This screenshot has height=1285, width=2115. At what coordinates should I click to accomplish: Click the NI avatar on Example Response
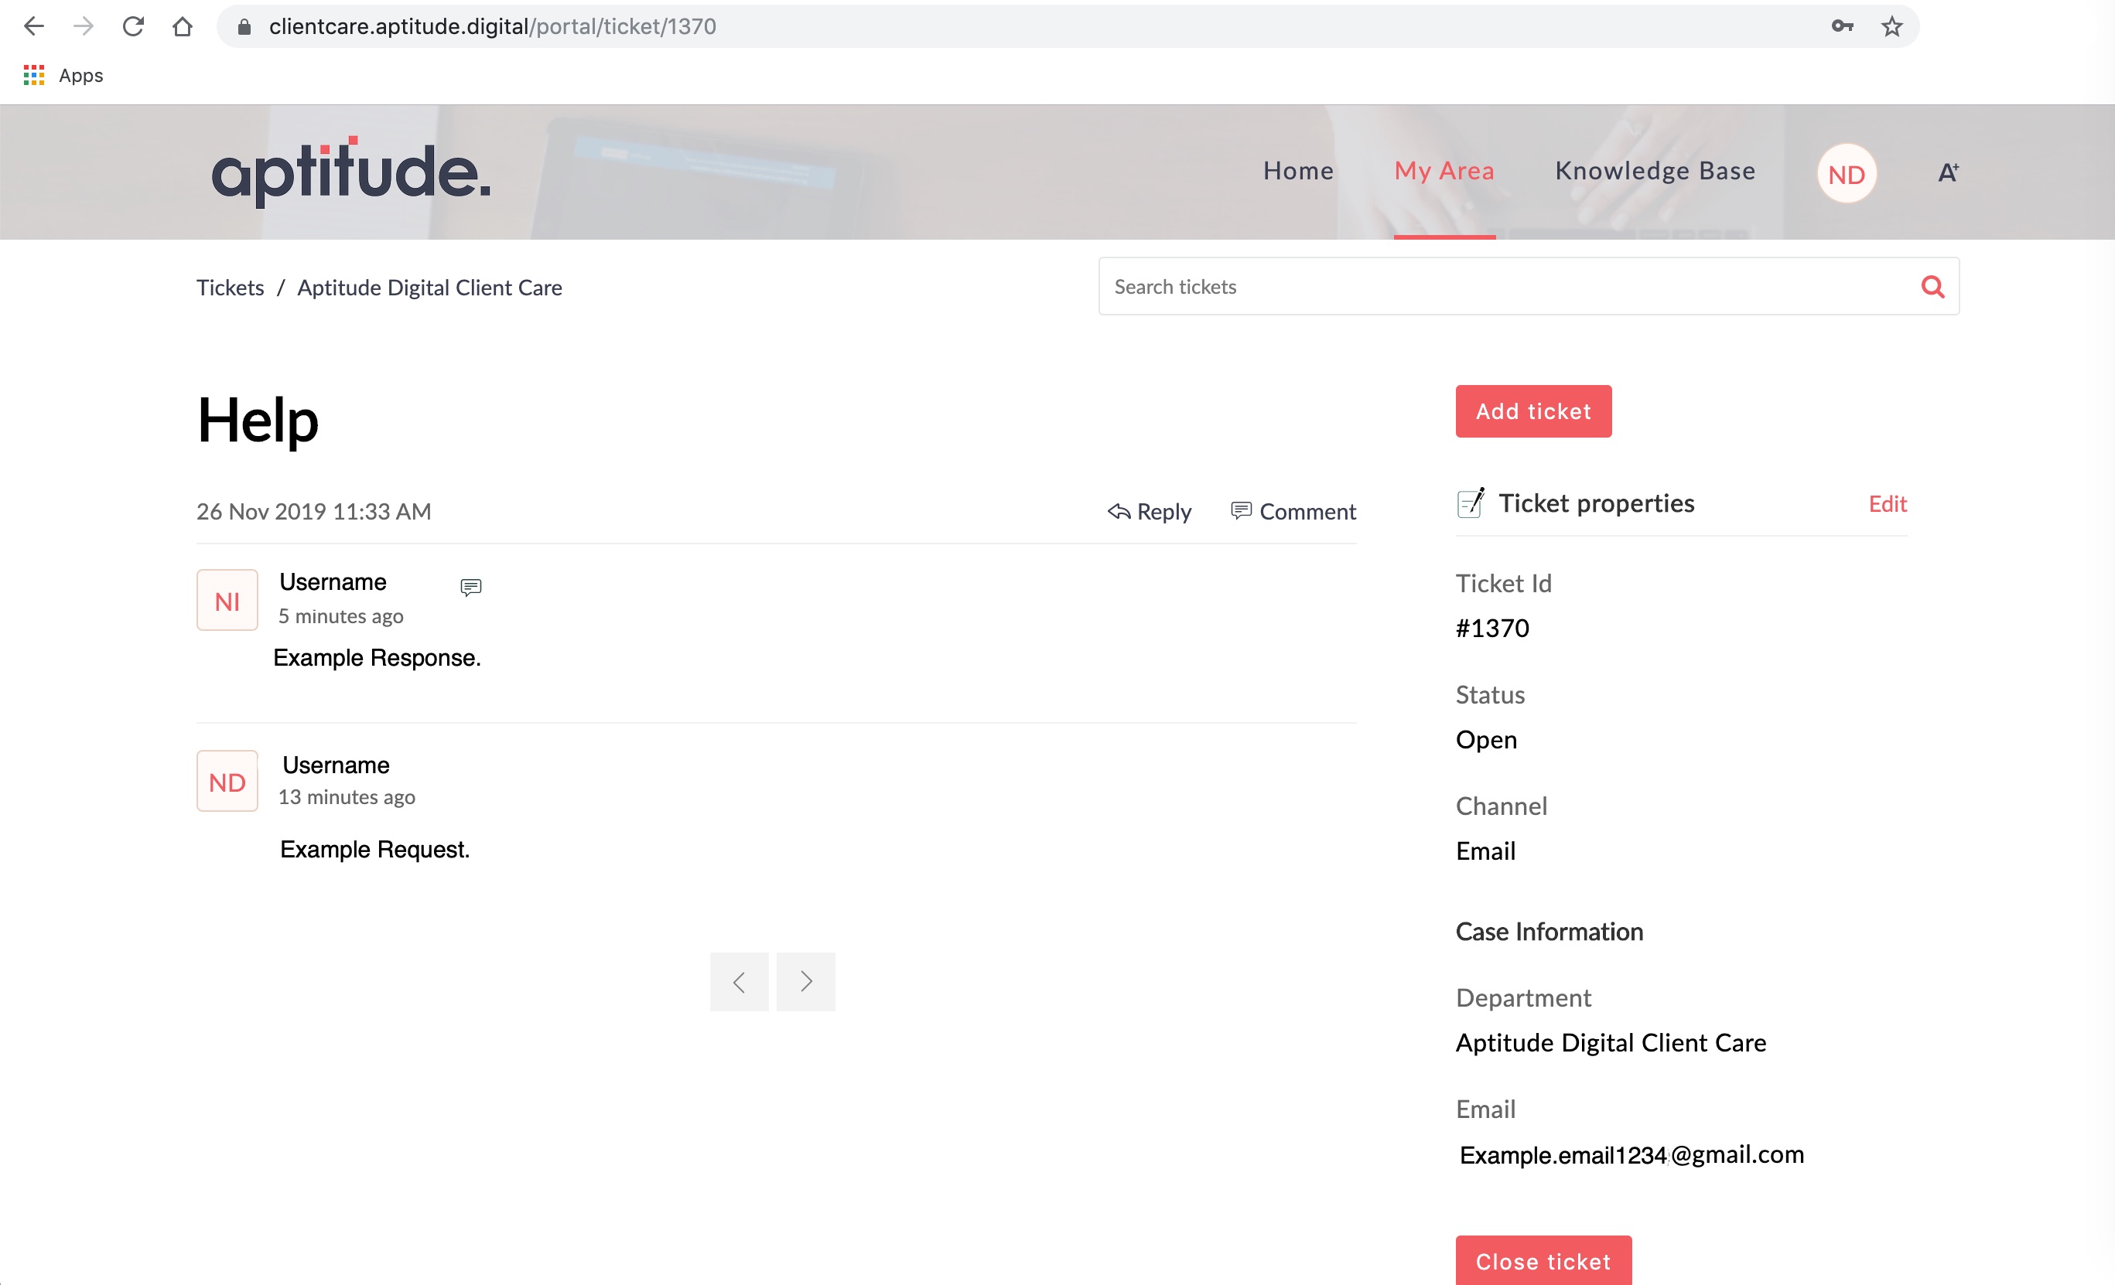pos(227,601)
